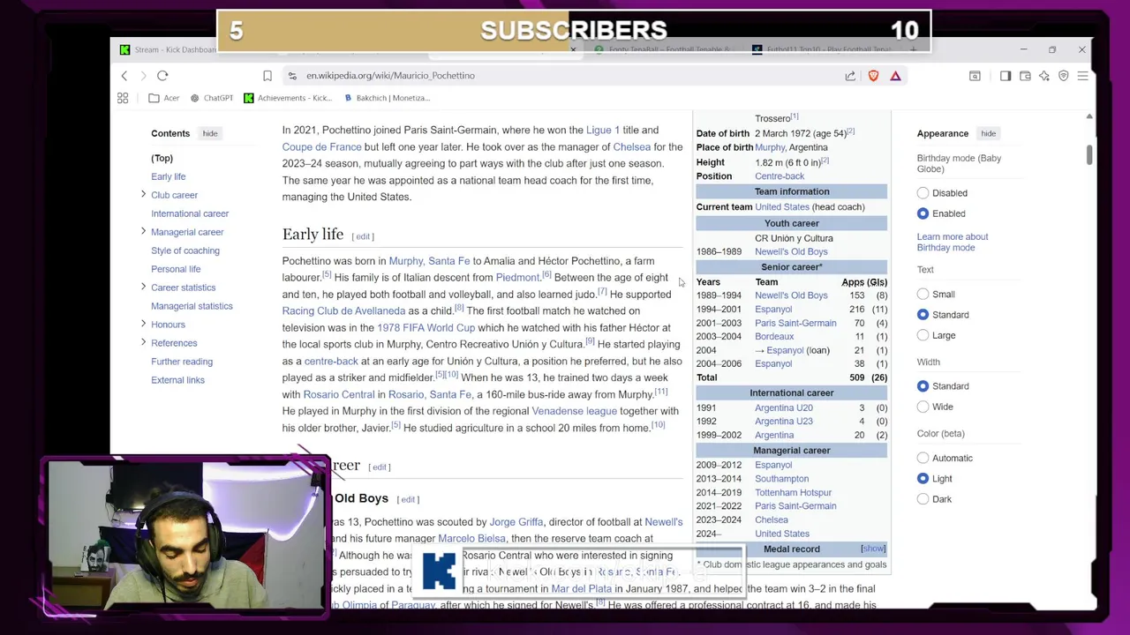Open Racing Club de Avellaneda link
Screen dimensions: 1130x635
coord(343,310)
